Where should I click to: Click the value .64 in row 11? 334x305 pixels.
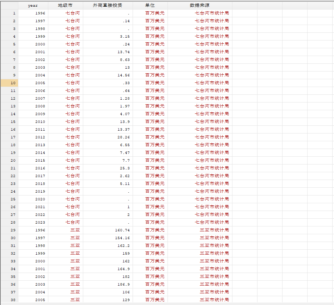point(126,91)
